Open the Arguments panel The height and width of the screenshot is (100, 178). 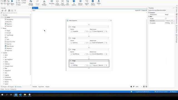(x=41, y=87)
